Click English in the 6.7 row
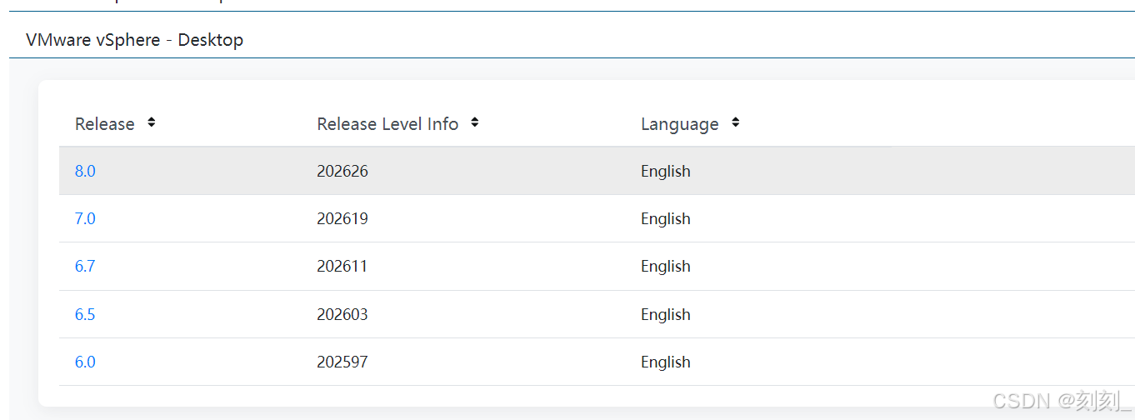 (x=666, y=266)
